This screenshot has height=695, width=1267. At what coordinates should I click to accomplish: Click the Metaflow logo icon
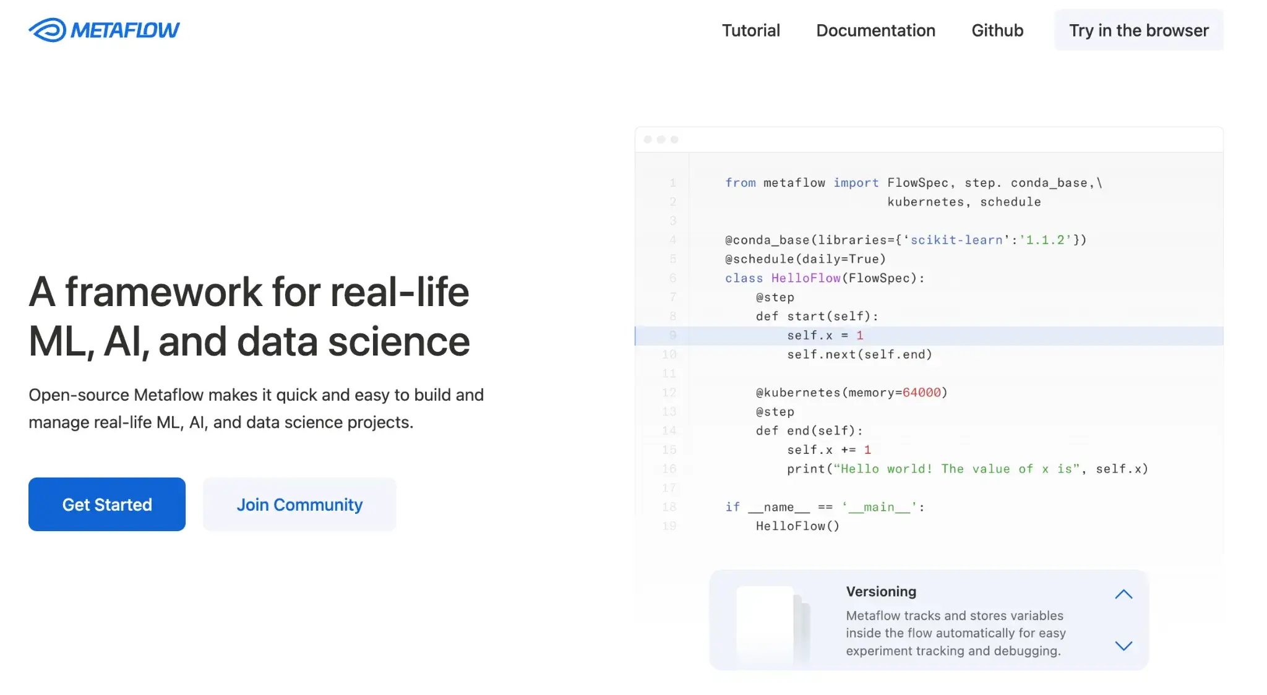(x=47, y=30)
